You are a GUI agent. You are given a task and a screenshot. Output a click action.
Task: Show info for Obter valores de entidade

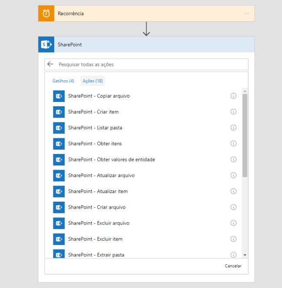point(233,159)
